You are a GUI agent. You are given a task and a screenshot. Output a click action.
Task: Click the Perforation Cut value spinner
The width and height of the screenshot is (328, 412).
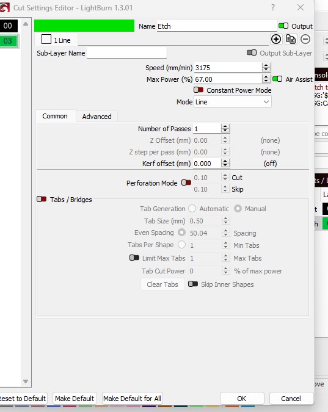[225, 178]
